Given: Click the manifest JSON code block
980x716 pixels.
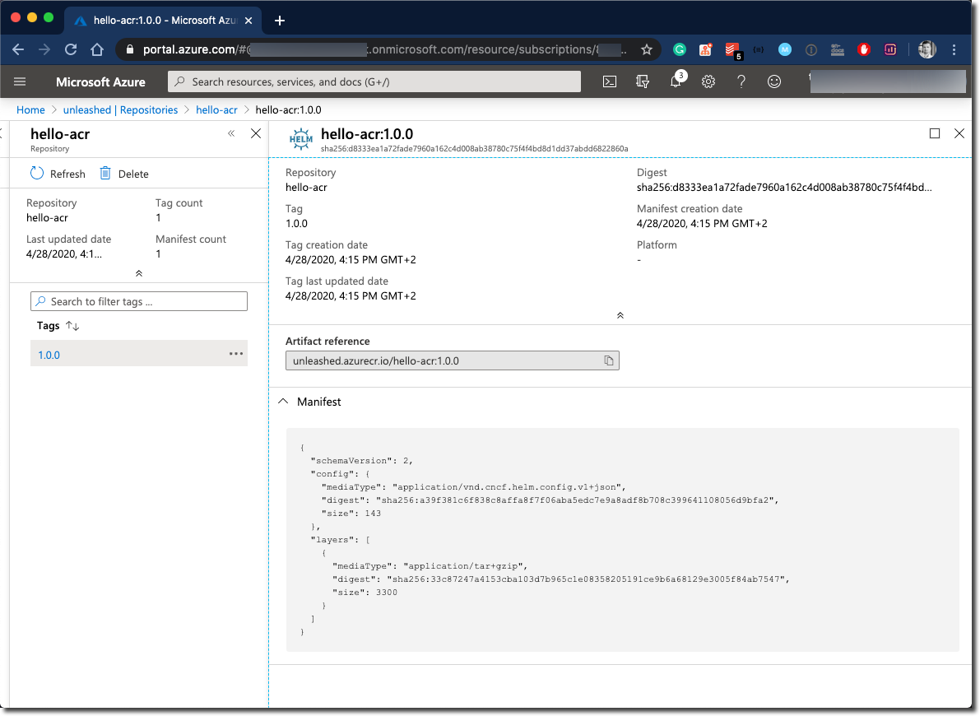Looking at the screenshot, I should tap(623, 540).
